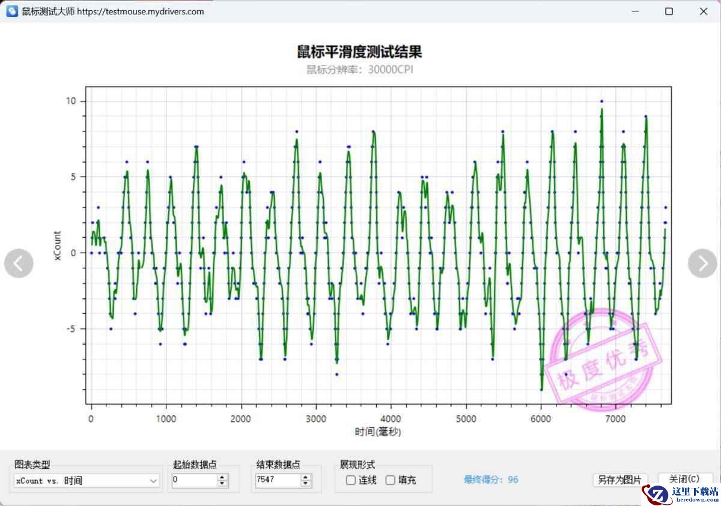721x506 pixels.
Task: Increase 起始数据点 with the up arrow
Action: click(x=222, y=477)
